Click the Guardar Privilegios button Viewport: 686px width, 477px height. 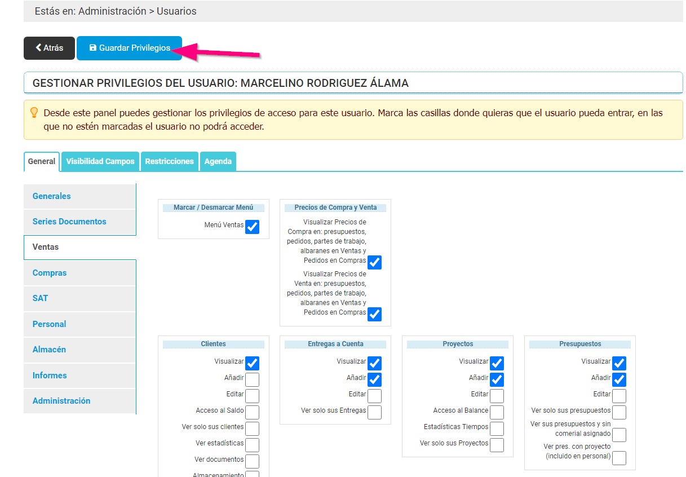[129, 48]
